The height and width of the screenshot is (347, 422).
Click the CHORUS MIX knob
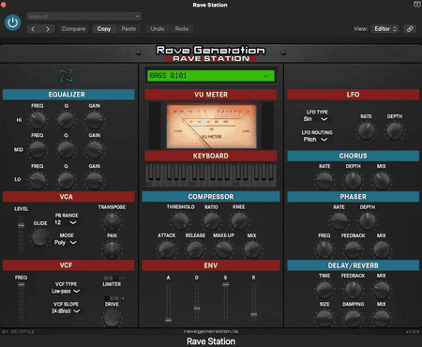coord(382,180)
